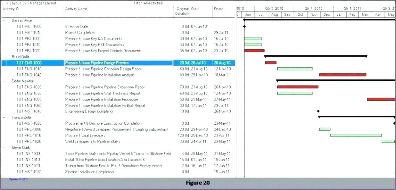Viewport: 396px width, 190px height.
Task: Select the TUT-PRC-1020 Weld Linepipes row
Action: coord(92,141)
